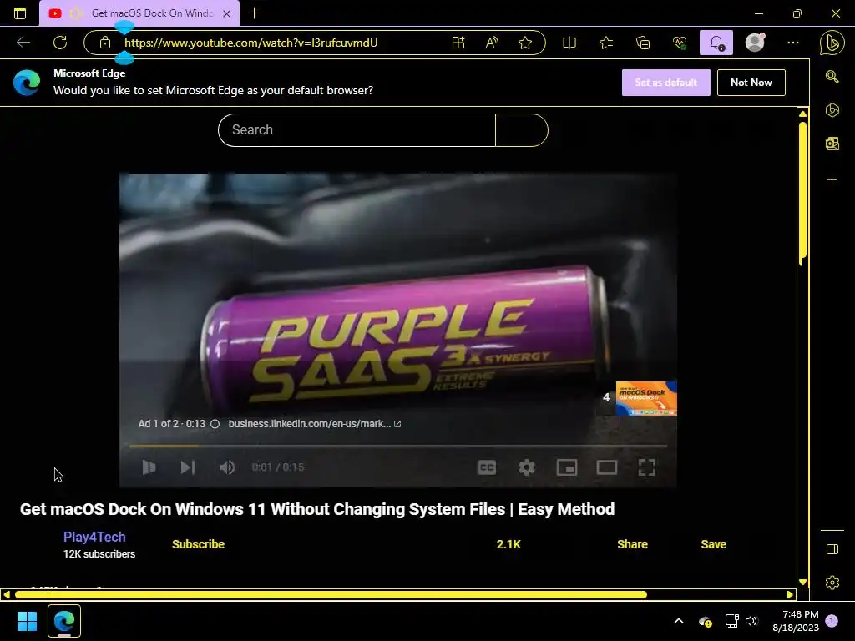Open Browser essentials heart icon
This screenshot has width=855, height=641.
point(680,43)
